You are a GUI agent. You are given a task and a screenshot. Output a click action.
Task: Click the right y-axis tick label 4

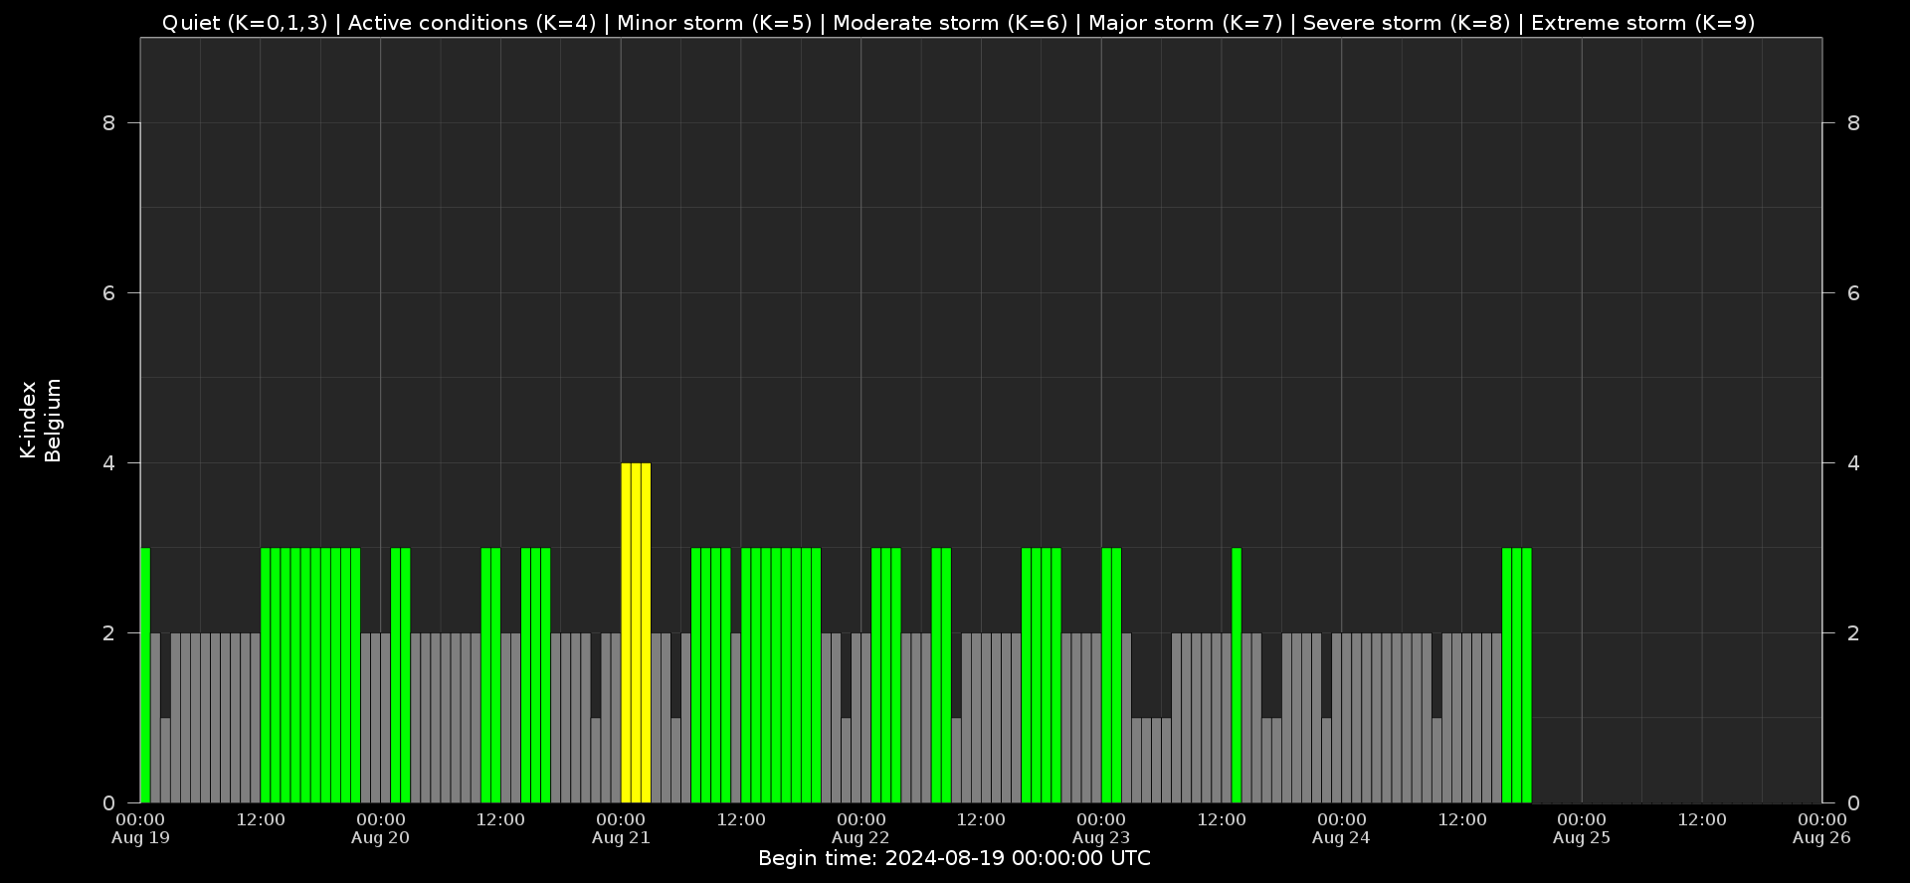pyautogui.click(x=1853, y=463)
